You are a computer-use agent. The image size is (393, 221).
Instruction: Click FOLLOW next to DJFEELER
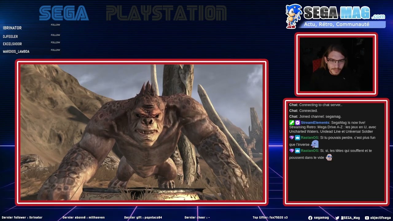tap(56, 35)
